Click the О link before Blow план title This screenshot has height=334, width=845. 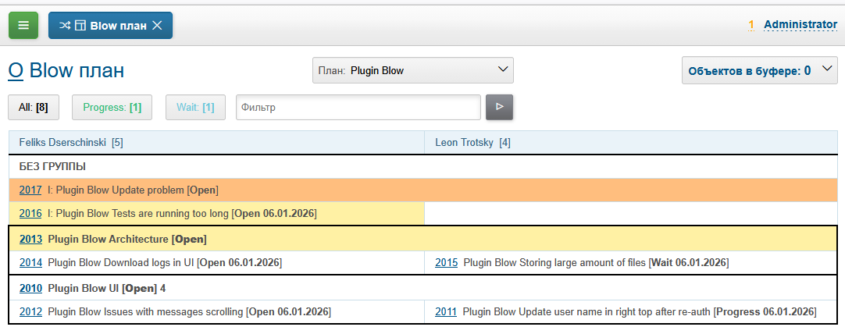coord(16,71)
